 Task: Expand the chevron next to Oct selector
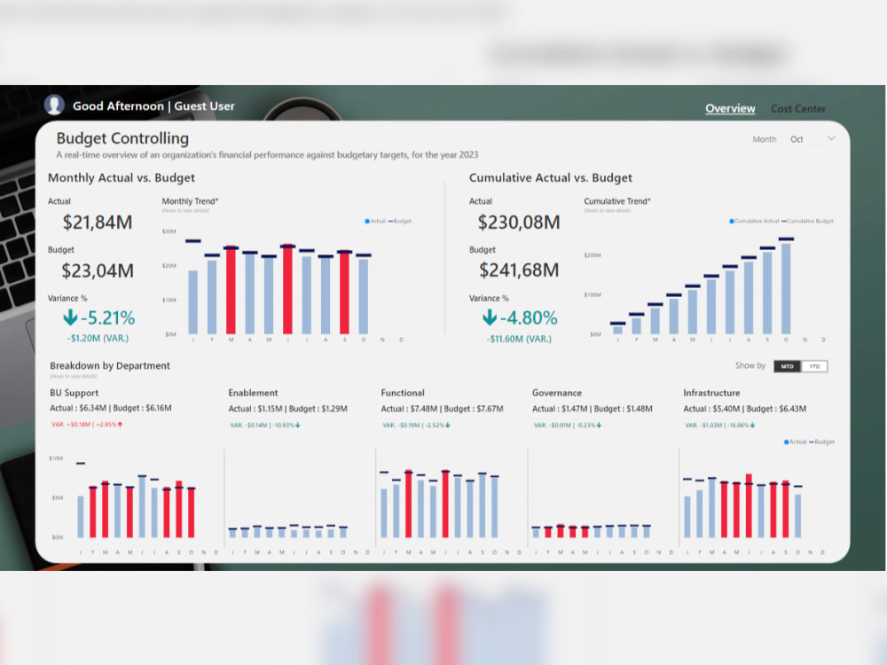830,139
